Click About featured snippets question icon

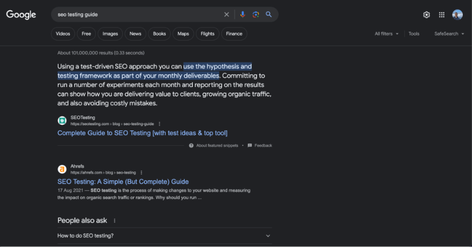[x=191, y=146]
